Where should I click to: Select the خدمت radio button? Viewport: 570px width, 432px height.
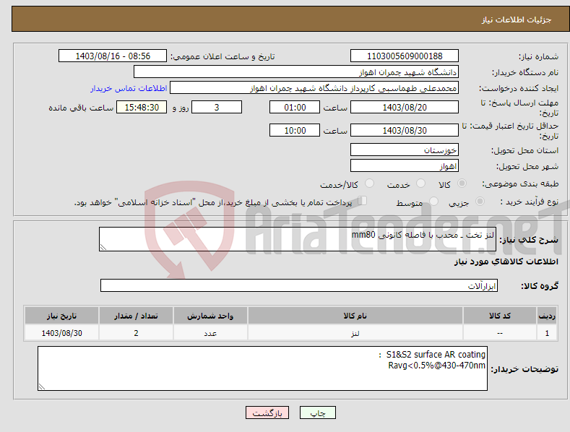click(420, 183)
